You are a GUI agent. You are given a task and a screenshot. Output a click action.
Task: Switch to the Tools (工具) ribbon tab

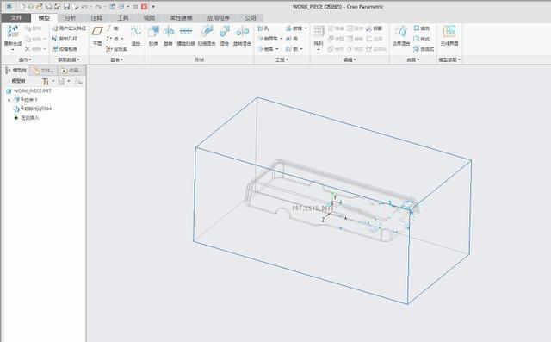tap(122, 18)
